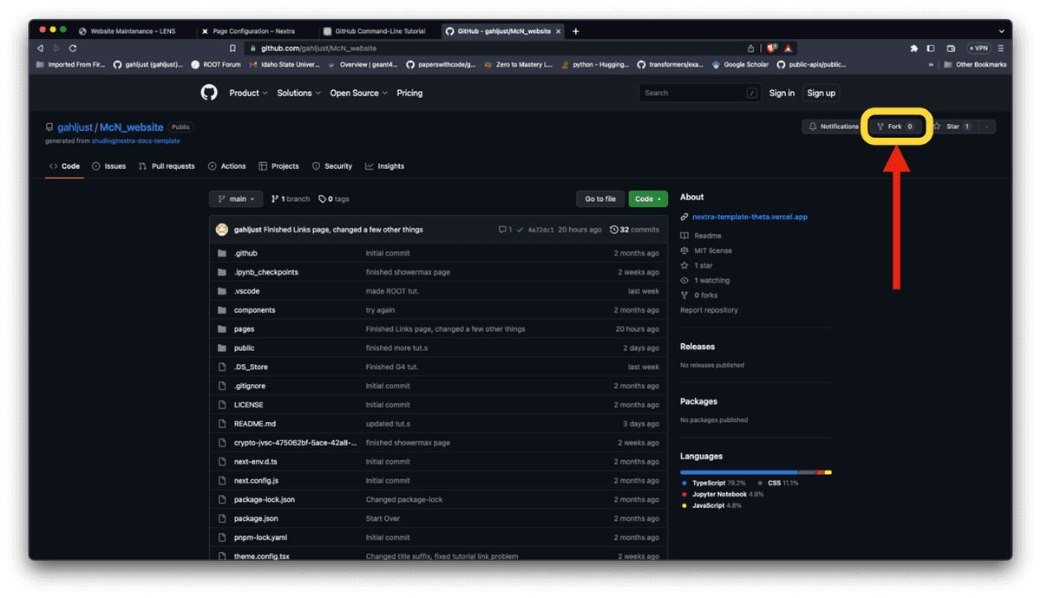Switch to the Code tab

coord(64,166)
